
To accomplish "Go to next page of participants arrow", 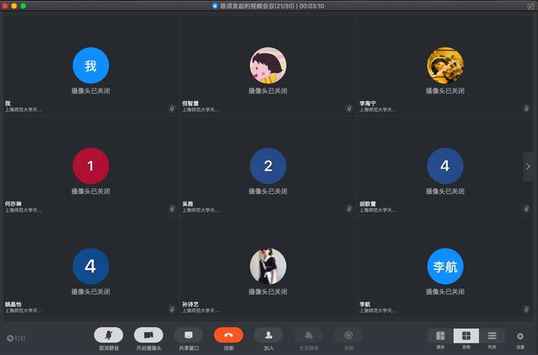I will coord(528,166).
